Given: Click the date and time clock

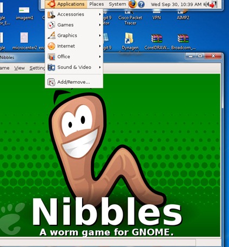Looking at the screenshot, I should point(176,4).
